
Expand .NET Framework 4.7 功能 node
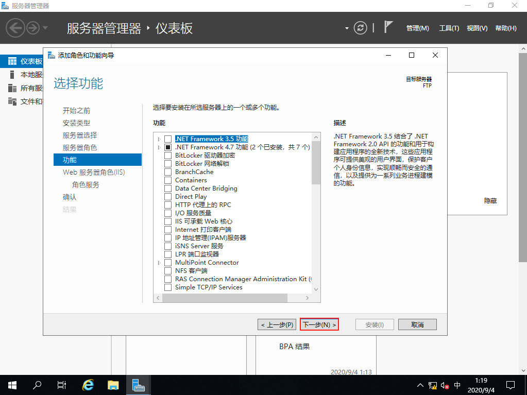(159, 147)
